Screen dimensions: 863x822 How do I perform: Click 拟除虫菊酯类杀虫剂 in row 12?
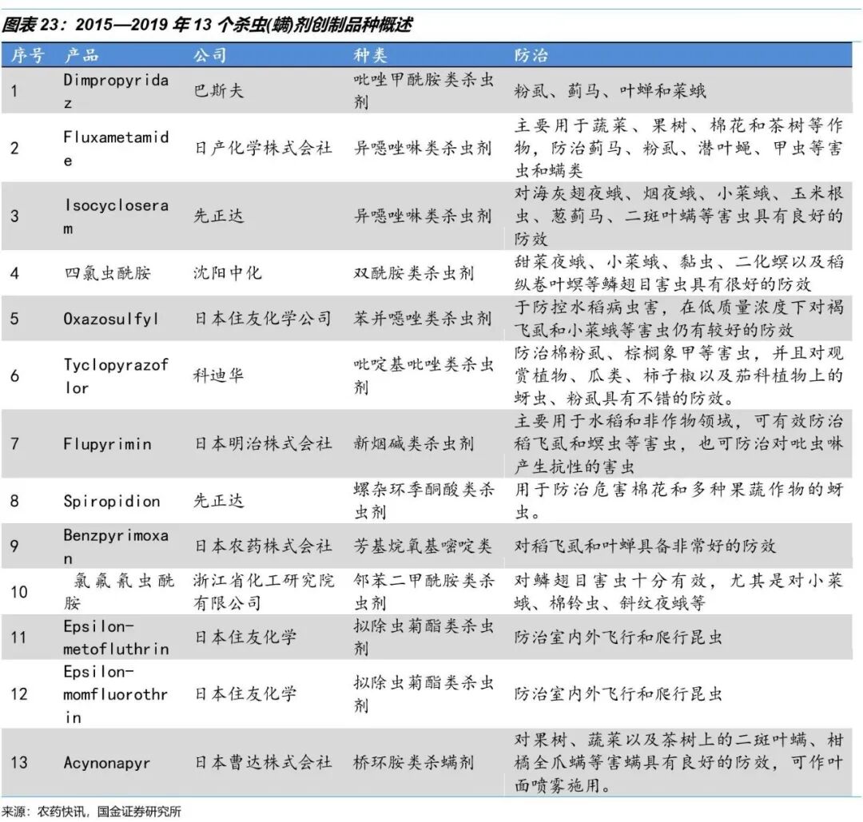click(424, 694)
